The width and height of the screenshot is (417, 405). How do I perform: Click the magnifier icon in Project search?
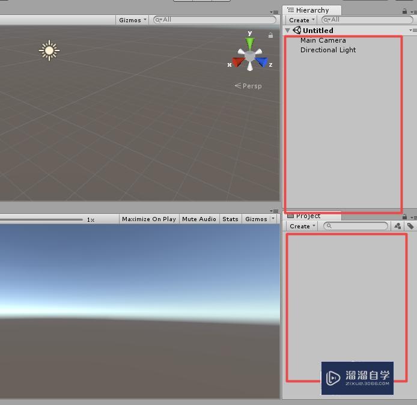click(329, 226)
